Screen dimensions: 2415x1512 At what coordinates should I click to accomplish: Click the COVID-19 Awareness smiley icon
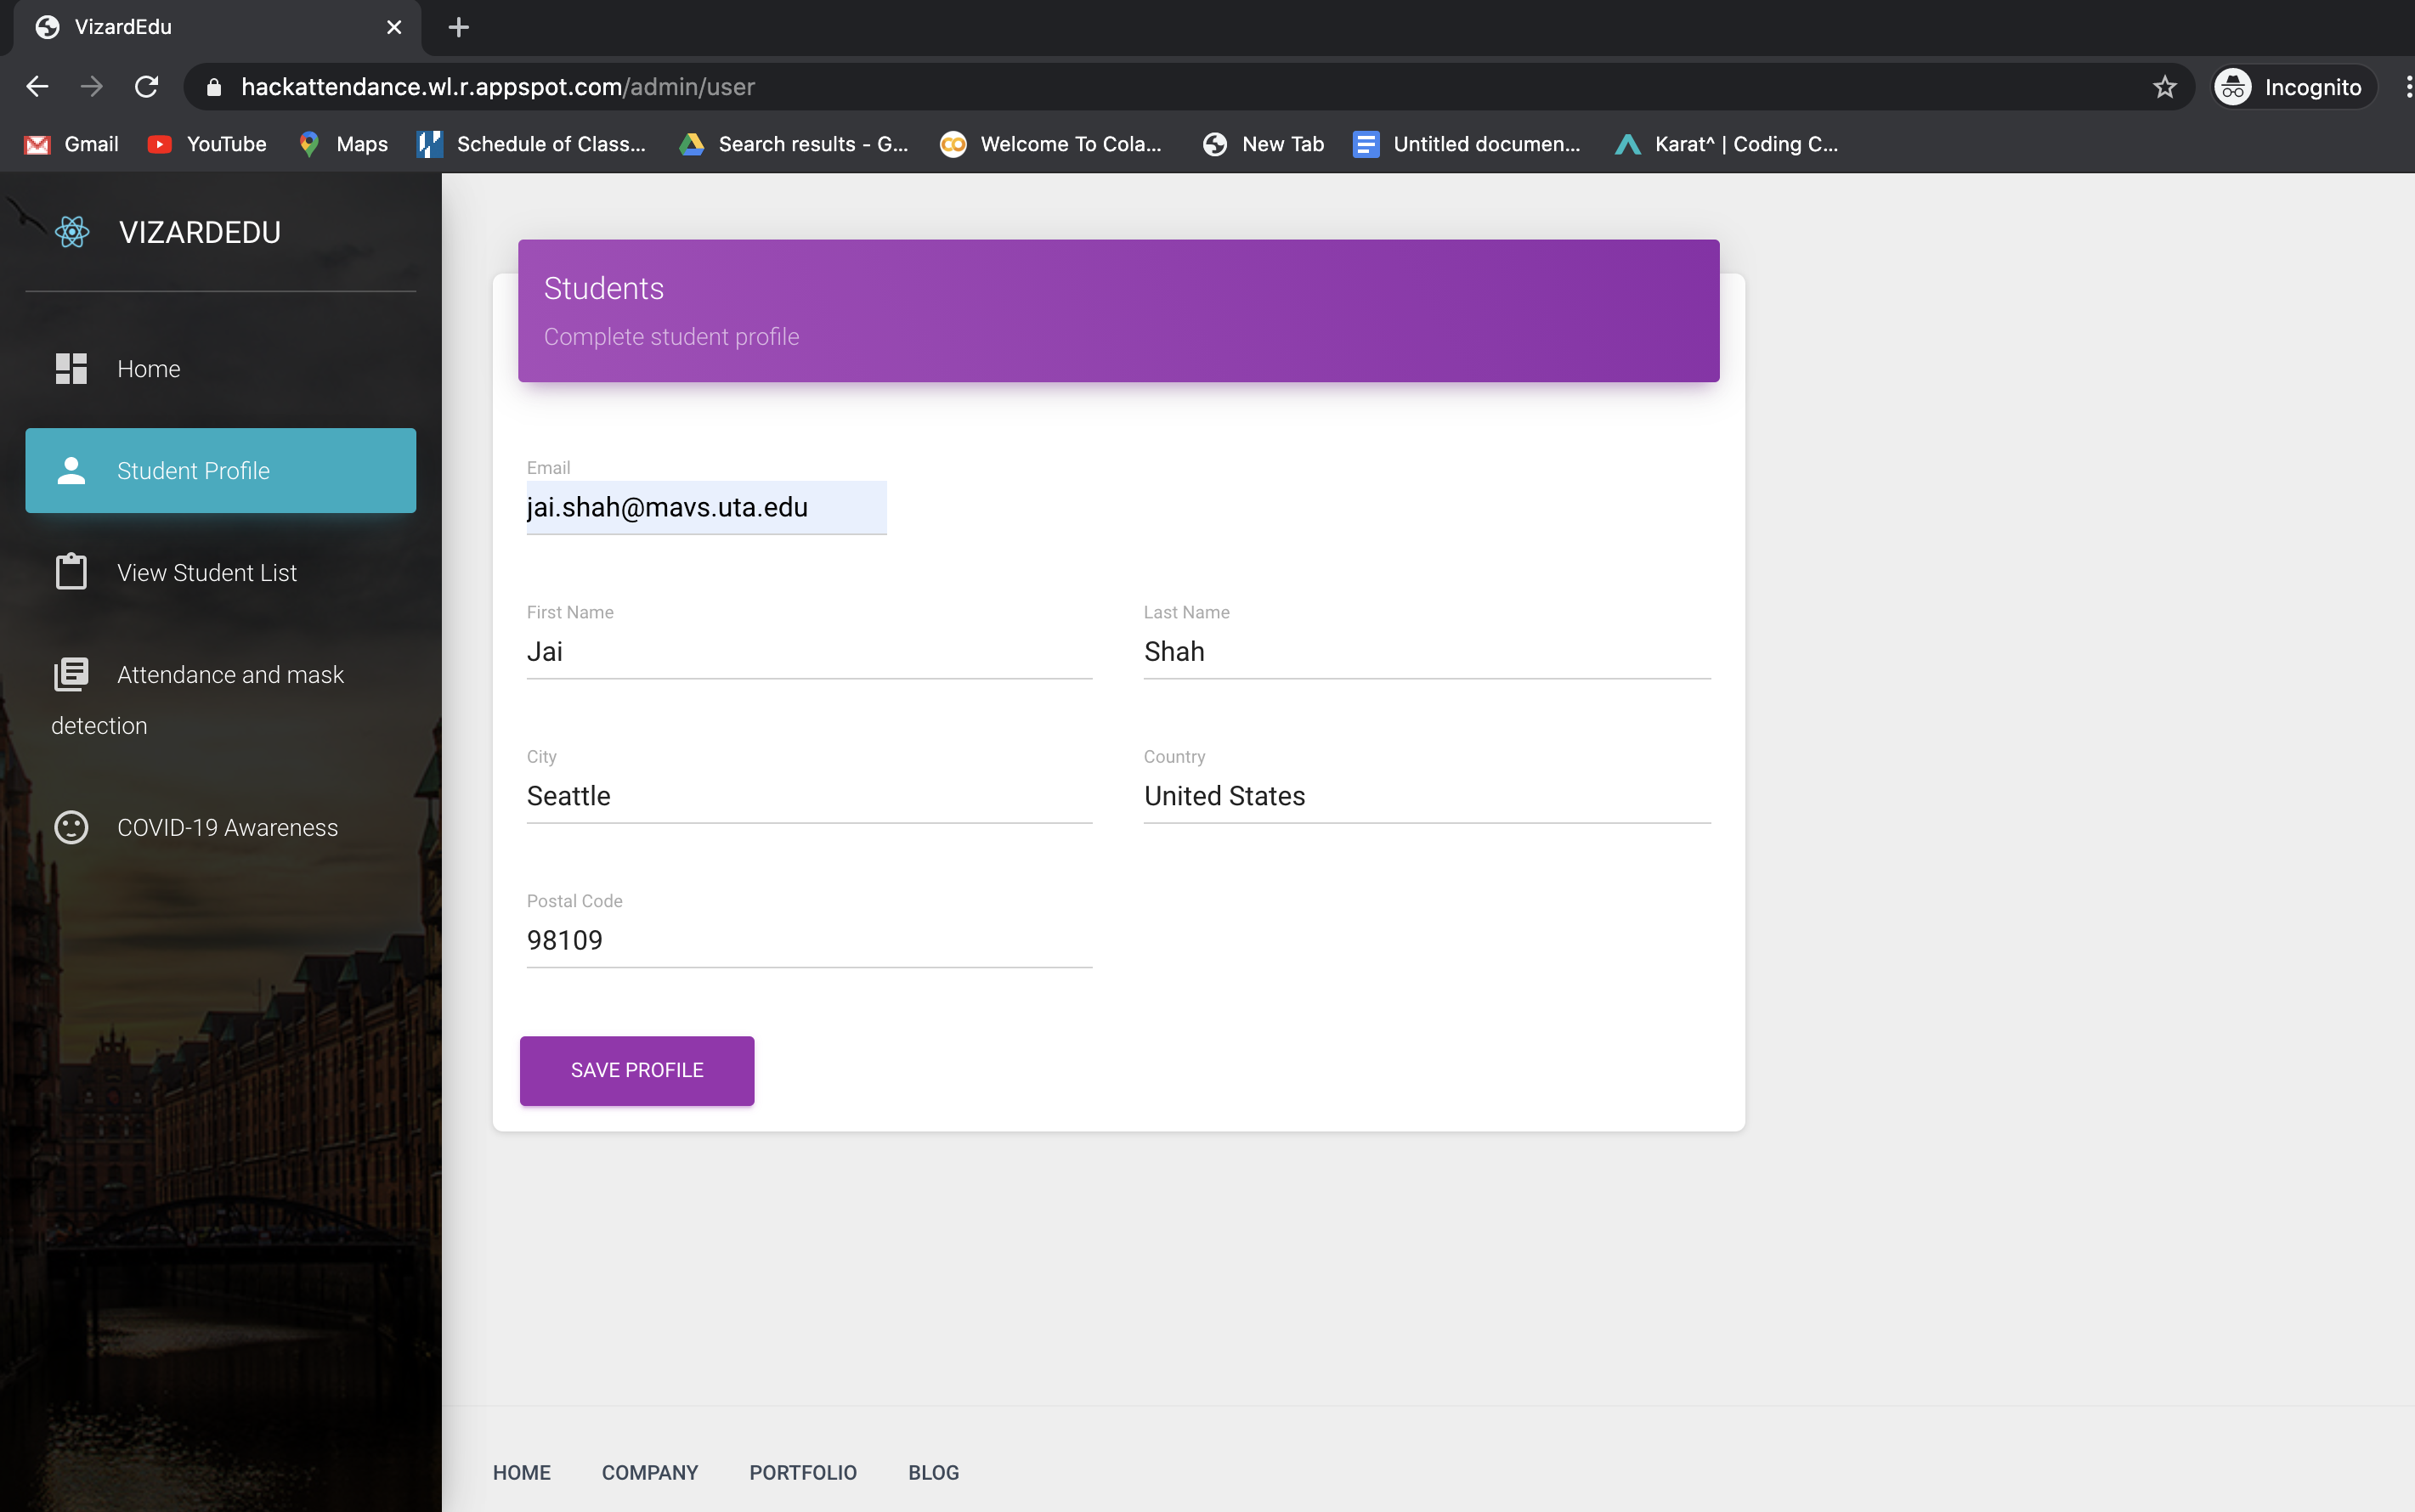[x=71, y=828]
